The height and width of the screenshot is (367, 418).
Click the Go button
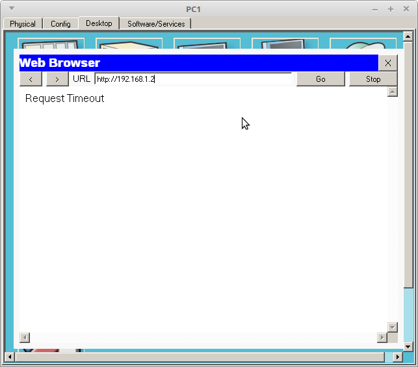pyautogui.click(x=320, y=79)
